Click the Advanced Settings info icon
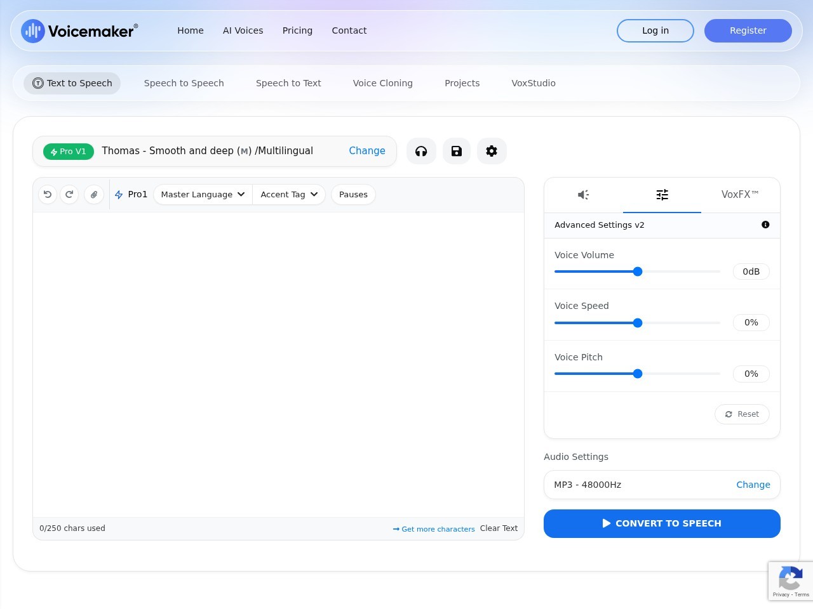 pos(765,225)
